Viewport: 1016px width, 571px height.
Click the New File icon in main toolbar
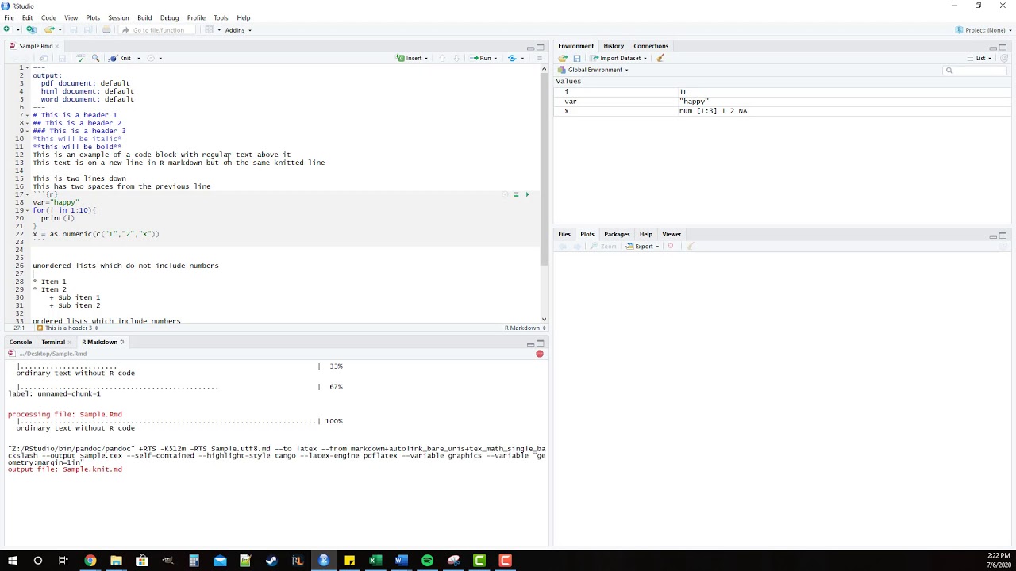pos(7,30)
